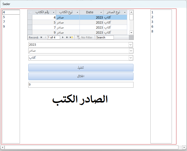
Task: Select item 5 in left list
Action: coord(11,17)
